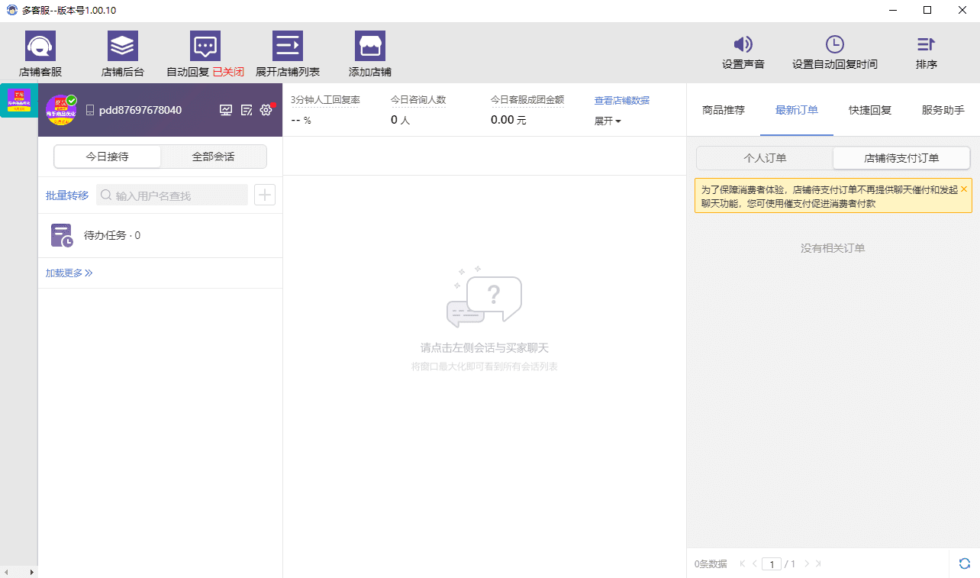980x578 pixels.
Task: Toggle the 自动回复 auto-reply feature
Action: (205, 54)
